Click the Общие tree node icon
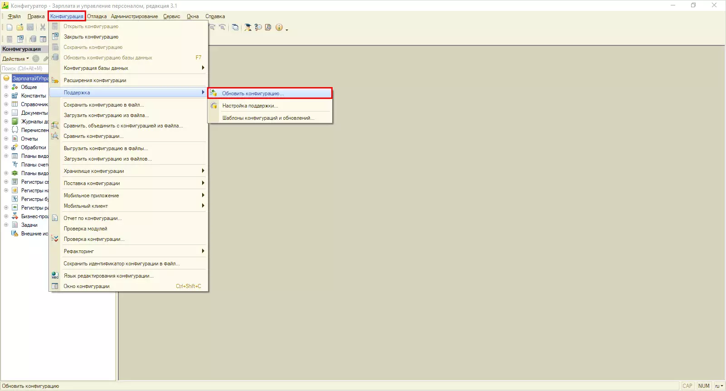 [x=15, y=87]
